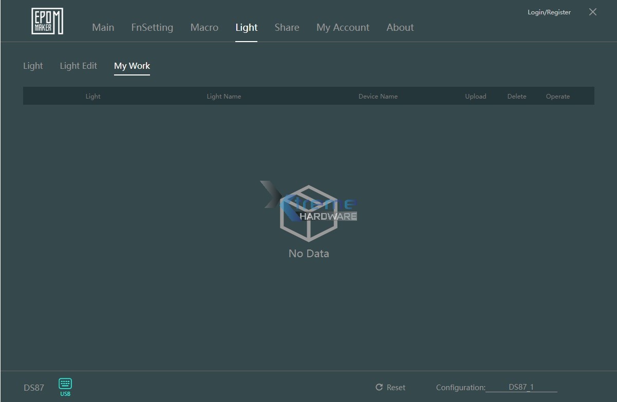Viewport: 617px width, 402px height.
Task: Click the Operate column header
Action: point(558,96)
